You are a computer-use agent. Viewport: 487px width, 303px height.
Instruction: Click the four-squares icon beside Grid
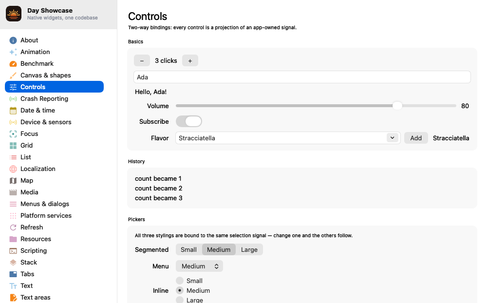coord(13,146)
